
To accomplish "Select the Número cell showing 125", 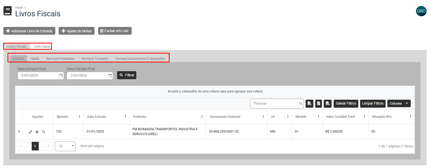I will pos(68,132).
